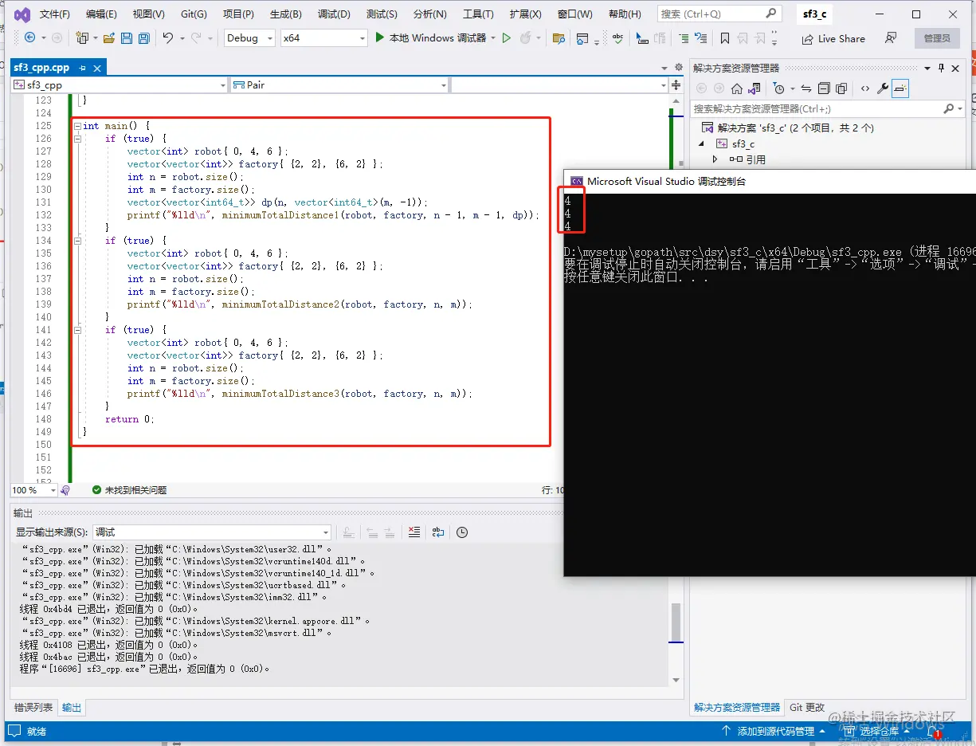The height and width of the screenshot is (746, 976).
Task: Click the Pending Changes Filter clock icon
Action: [x=779, y=88]
